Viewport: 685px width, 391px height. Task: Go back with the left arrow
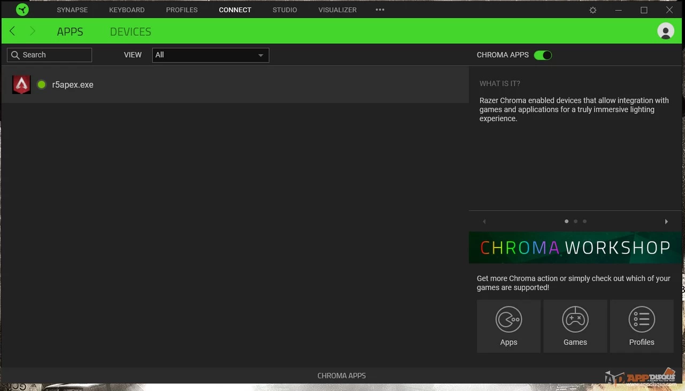tap(12, 31)
